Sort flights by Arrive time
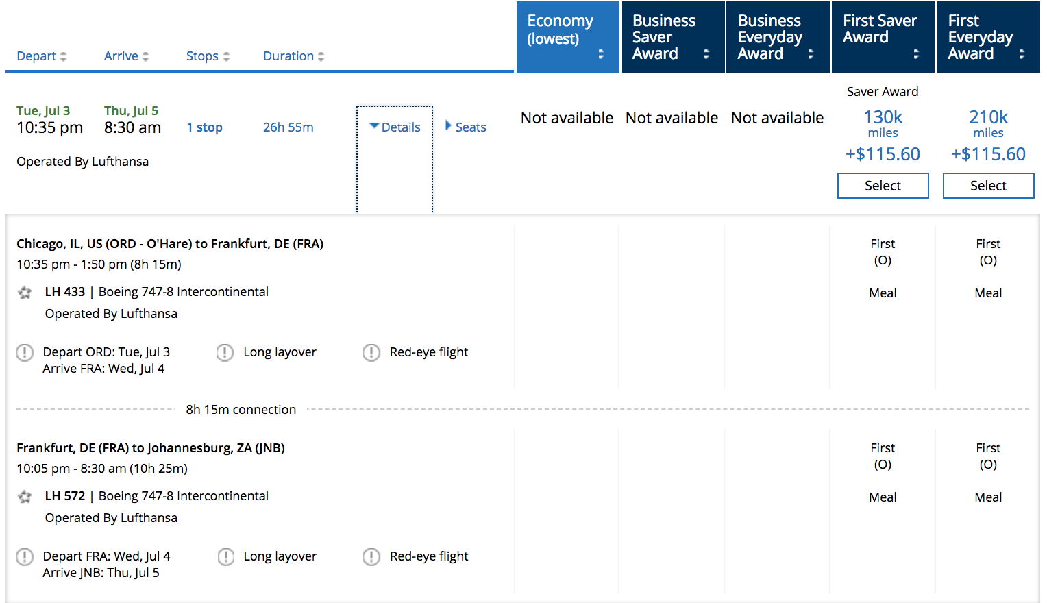 [x=126, y=56]
